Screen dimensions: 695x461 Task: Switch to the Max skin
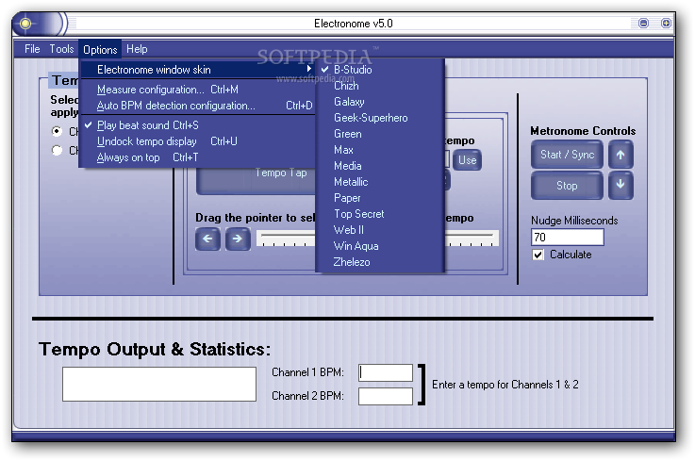point(380,150)
